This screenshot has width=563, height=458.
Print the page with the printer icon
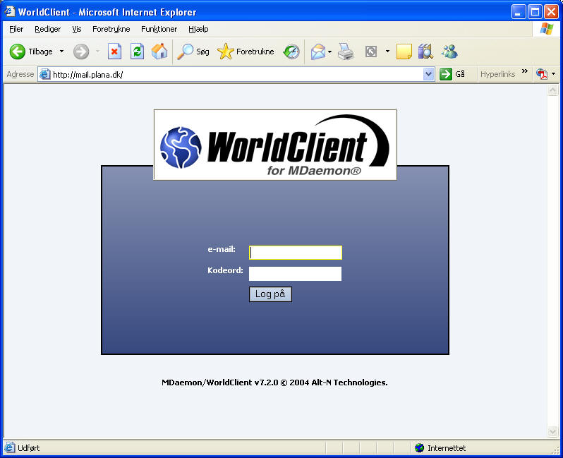coord(345,52)
